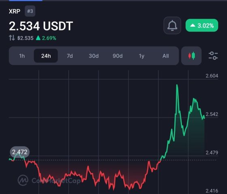The width and height of the screenshot is (227, 194).
Task: Select the 1y timeframe
Action: click(141, 56)
